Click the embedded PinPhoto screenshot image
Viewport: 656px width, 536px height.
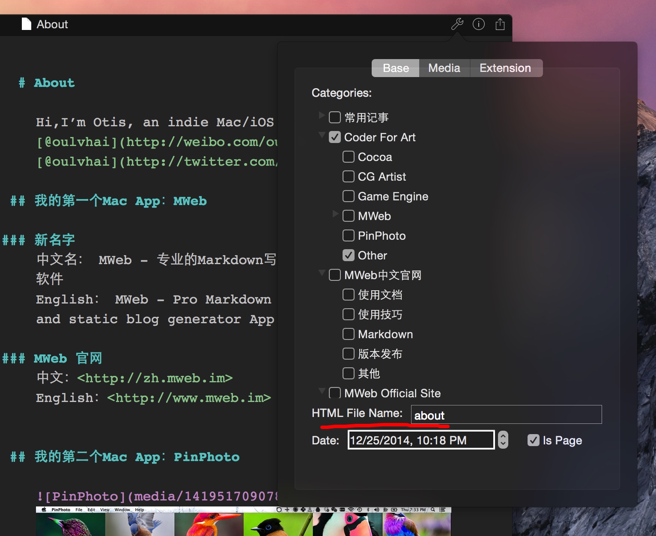[243, 521]
